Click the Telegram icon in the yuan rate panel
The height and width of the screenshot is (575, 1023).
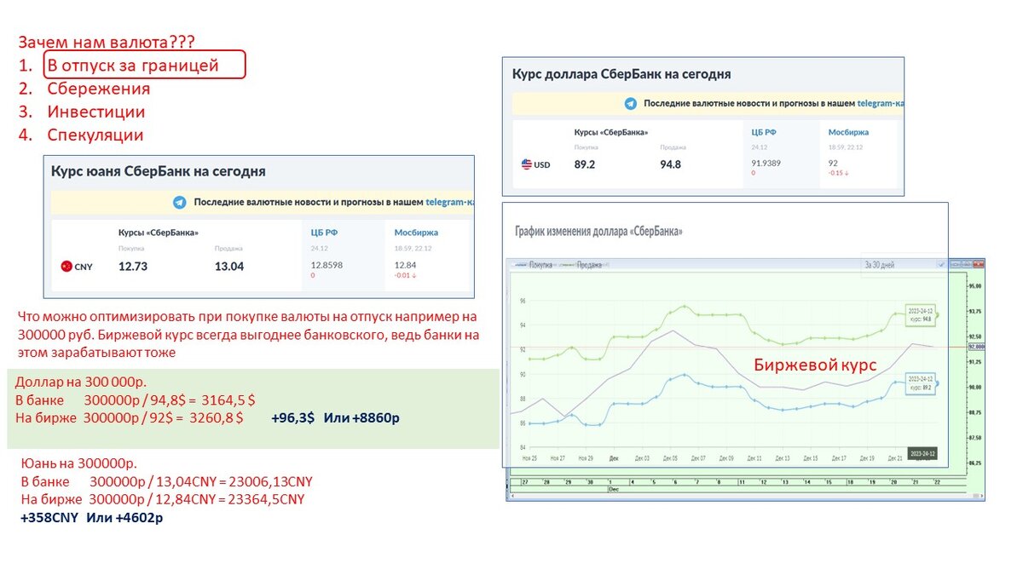pyautogui.click(x=179, y=203)
